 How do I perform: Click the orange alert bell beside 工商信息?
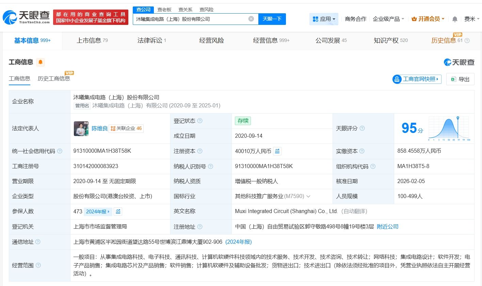[41, 62]
